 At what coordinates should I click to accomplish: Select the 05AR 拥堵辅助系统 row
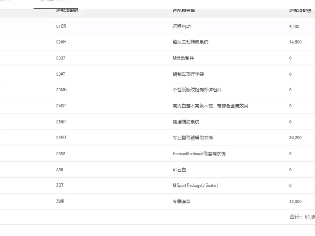(157, 122)
